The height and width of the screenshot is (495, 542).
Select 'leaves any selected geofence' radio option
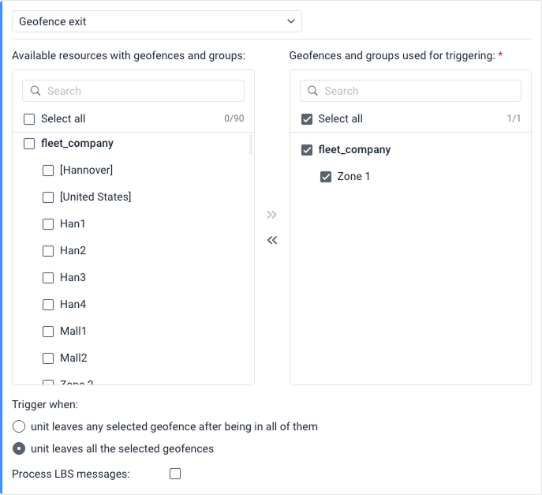click(18, 427)
